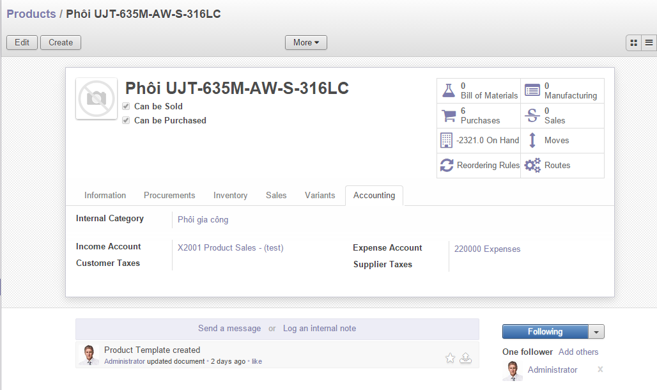Switch to kanban view
The width and height of the screenshot is (657, 390).
pyautogui.click(x=633, y=43)
